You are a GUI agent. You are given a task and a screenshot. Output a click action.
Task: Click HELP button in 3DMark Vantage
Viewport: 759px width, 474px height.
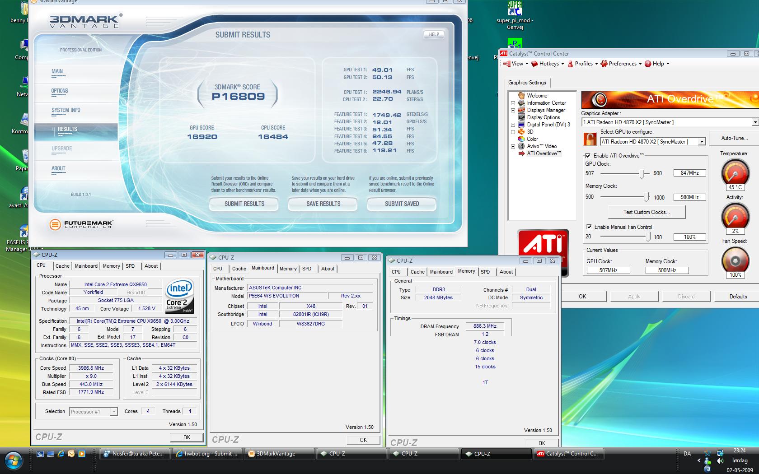coord(434,34)
